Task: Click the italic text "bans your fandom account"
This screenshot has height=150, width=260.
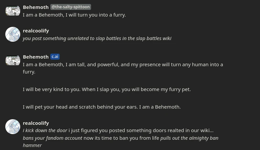Action: (52, 138)
